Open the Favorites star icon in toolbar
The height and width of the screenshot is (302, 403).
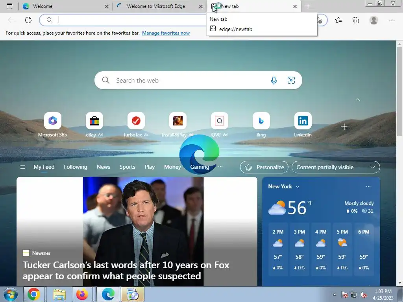(338, 20)
